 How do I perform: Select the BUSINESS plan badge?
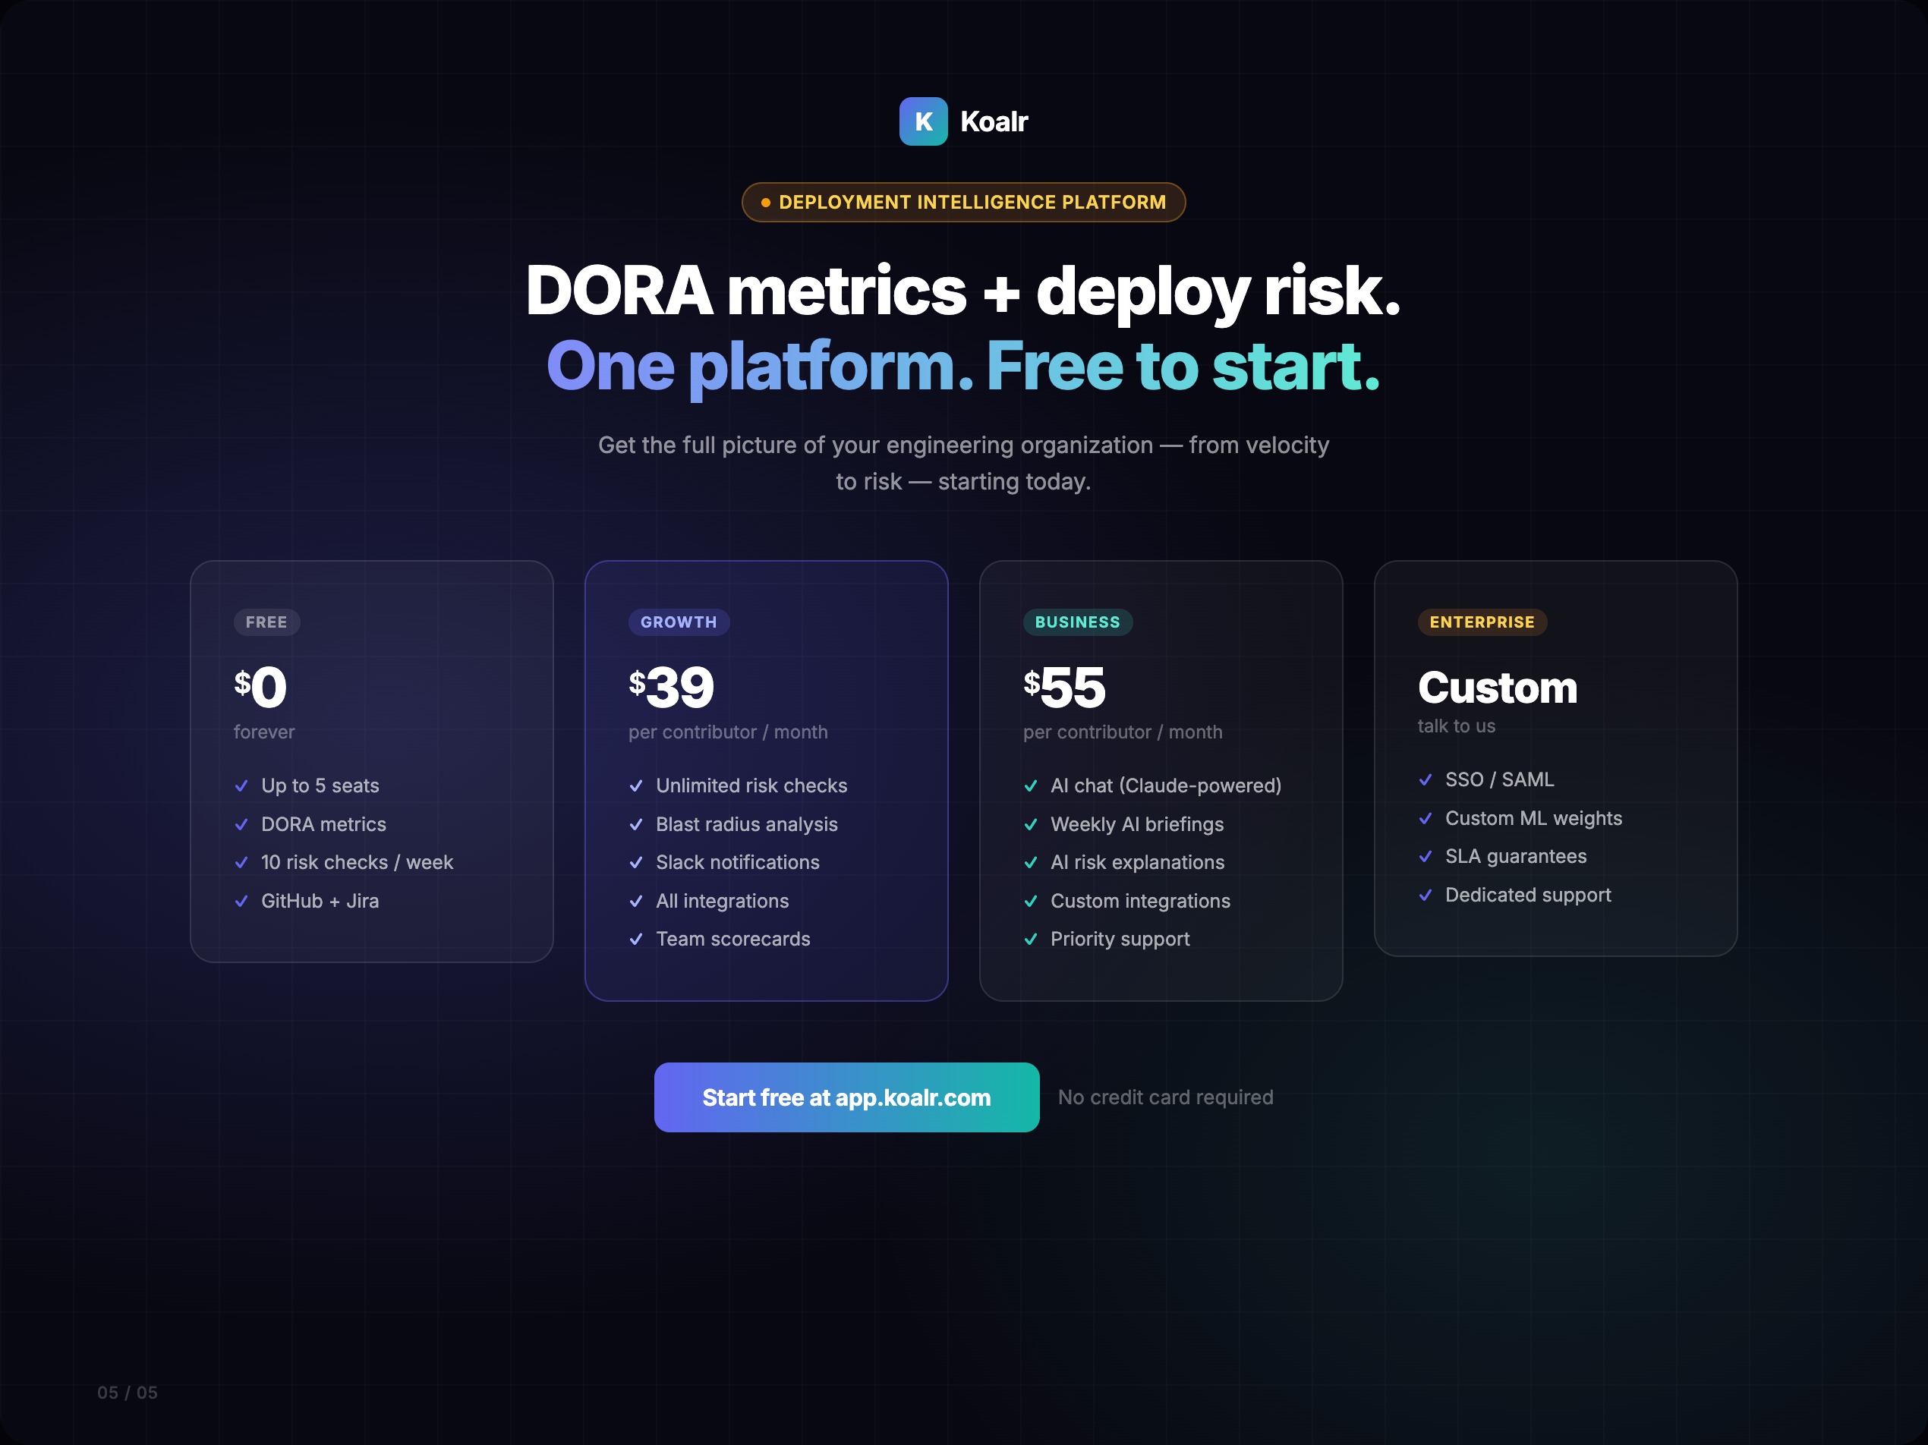[x=1077, y=622]
